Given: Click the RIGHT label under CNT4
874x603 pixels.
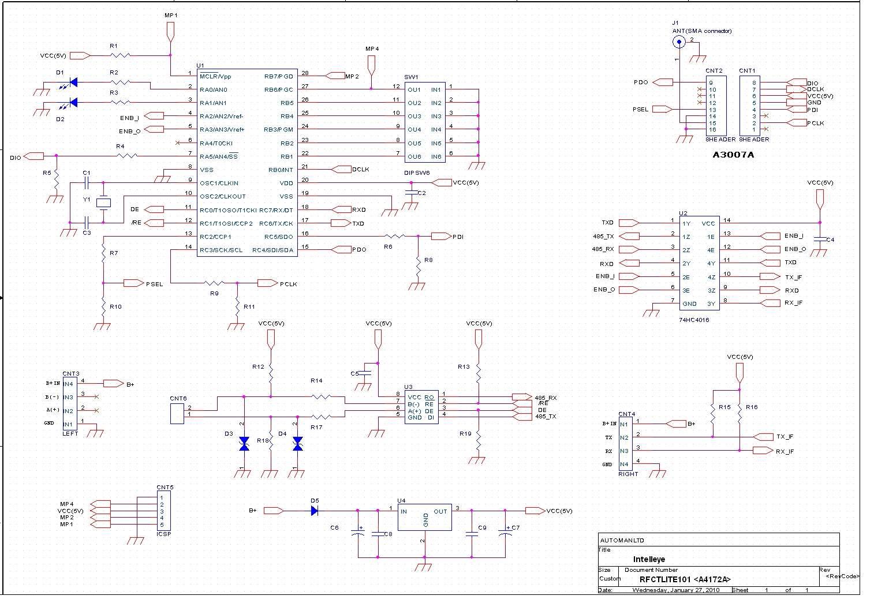Looking at the screenshot, I should pyautogui.click(x=628, y=474).
